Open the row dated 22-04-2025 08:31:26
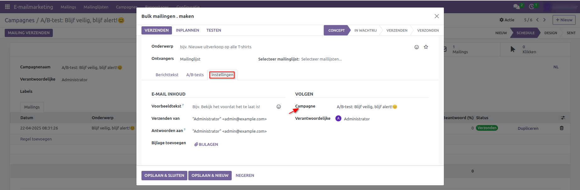 [x=39, y=128]
